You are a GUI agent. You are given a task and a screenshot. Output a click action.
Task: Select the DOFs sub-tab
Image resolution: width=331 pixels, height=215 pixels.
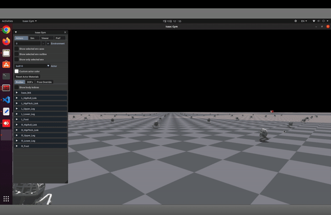[x=30, y=82]
